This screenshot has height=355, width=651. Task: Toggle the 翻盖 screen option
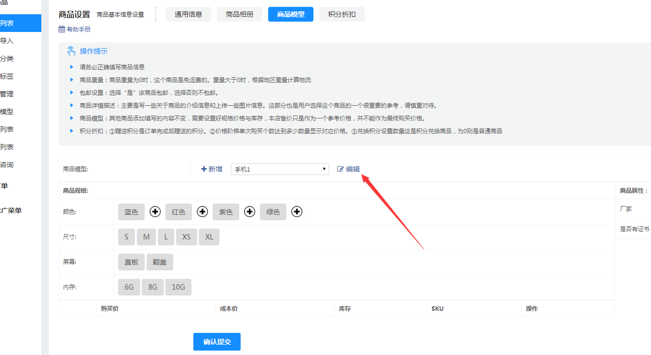[159, 262]
